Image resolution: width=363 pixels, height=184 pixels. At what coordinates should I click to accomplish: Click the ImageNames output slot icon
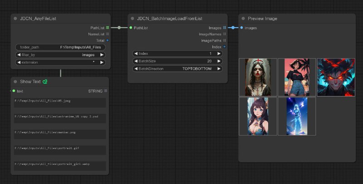click(224, 34)
